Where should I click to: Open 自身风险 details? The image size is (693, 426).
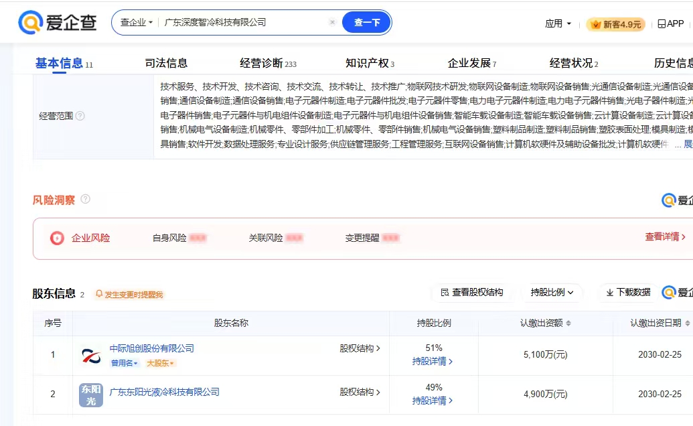tap(179, 238)
